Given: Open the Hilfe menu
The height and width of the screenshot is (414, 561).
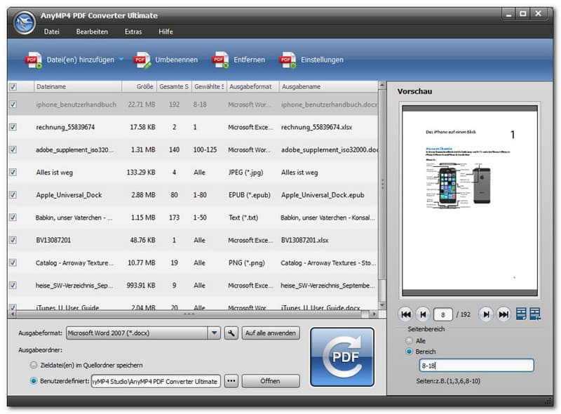Looking at the screenshot, I should (x=165, y=32).
